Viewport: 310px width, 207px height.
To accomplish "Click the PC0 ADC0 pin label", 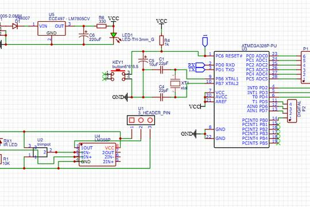I will tap(257, 56).
